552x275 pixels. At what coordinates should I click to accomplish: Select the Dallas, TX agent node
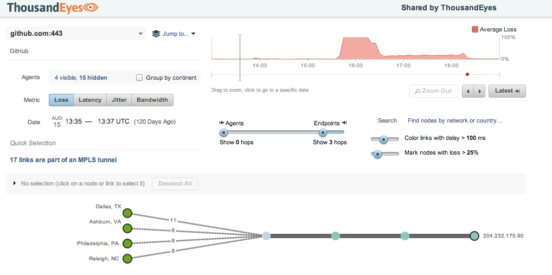127,213
